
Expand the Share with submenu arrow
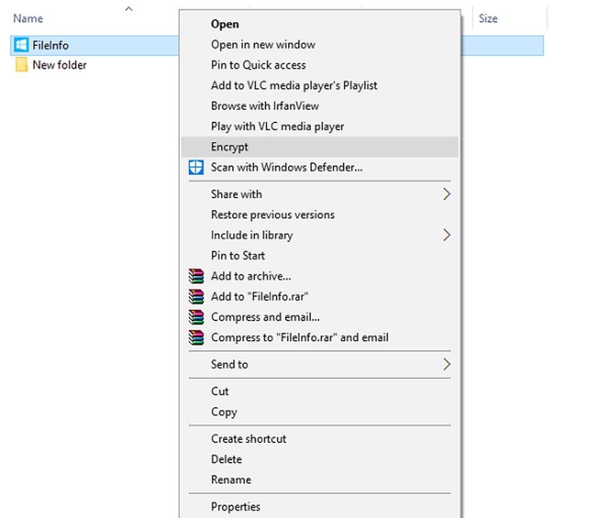tap(446, 194)
